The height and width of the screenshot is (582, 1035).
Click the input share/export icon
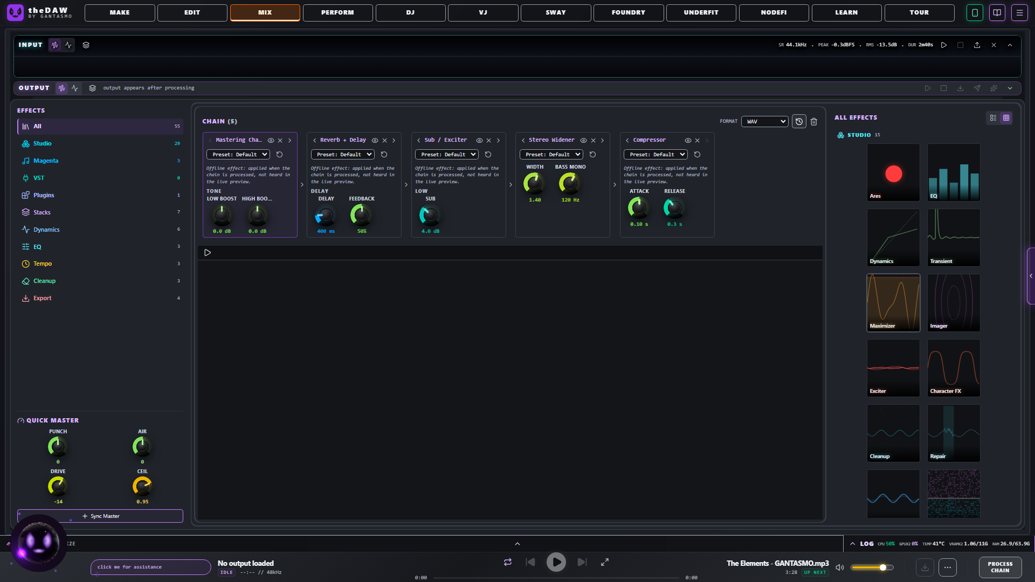tap(977, 45)
